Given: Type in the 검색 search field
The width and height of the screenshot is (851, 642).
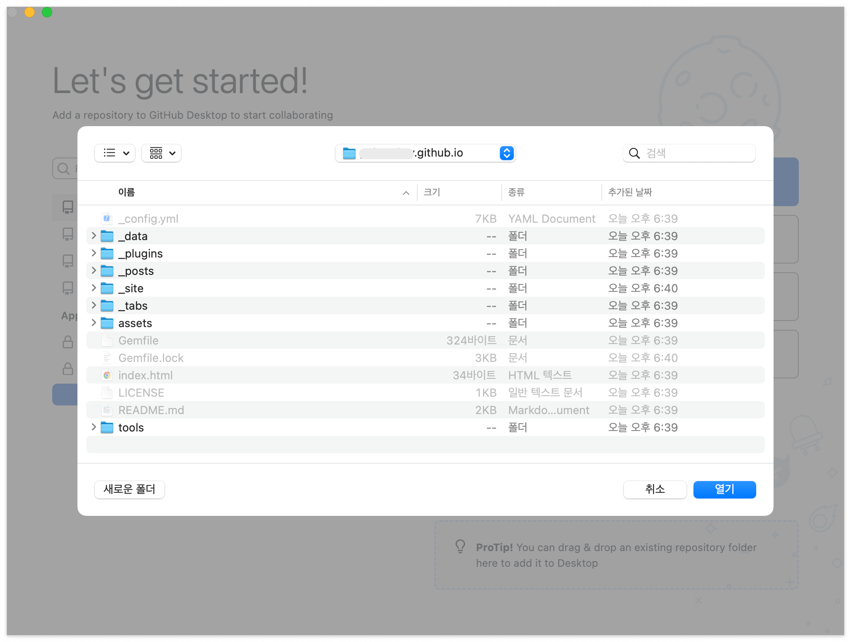Looking at the screenshot, I should [x=696, y=153].
